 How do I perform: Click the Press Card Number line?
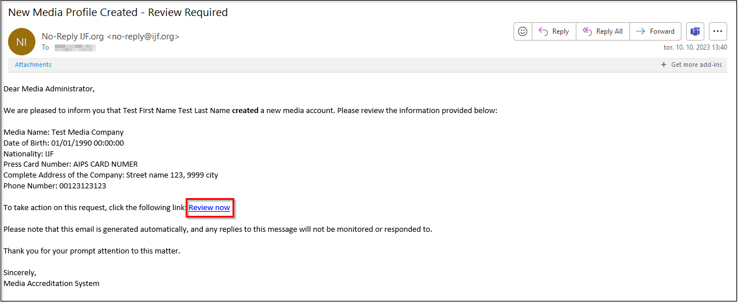(x=70, y=164)
